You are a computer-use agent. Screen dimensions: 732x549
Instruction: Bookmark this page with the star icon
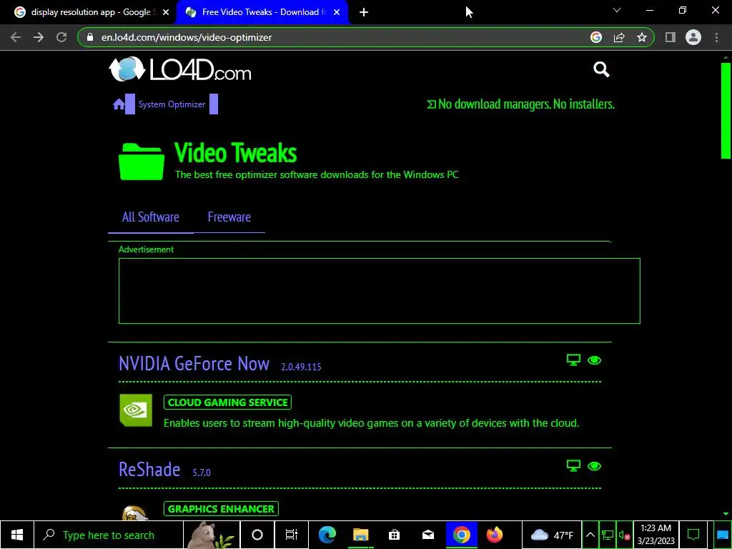pyautogui.click(x=642, y=37)
